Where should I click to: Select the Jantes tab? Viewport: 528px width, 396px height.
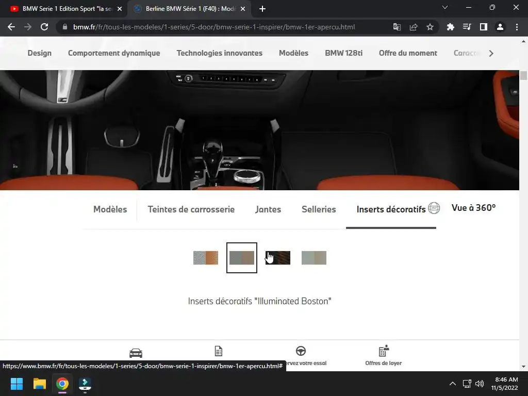pos(268,209)
